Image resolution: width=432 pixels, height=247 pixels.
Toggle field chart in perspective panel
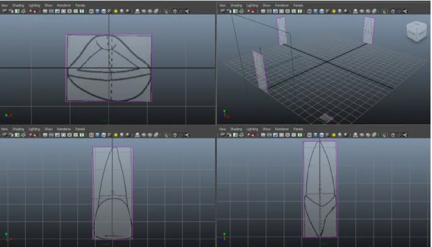[x=287, y=11]
